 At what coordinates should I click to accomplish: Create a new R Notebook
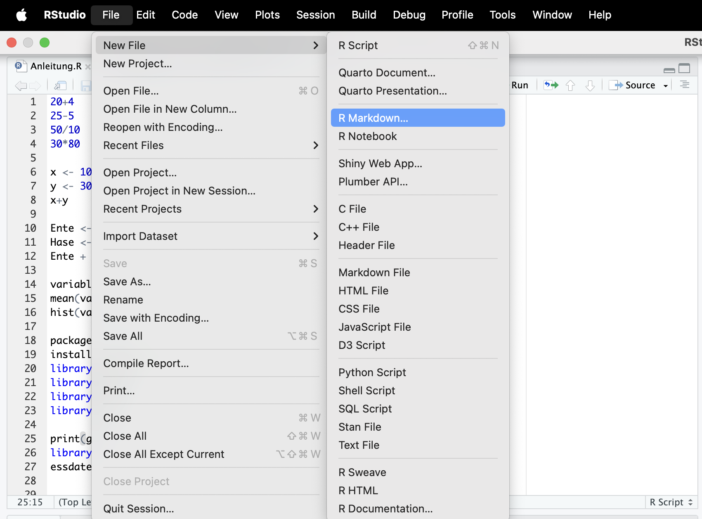(418, 136)
